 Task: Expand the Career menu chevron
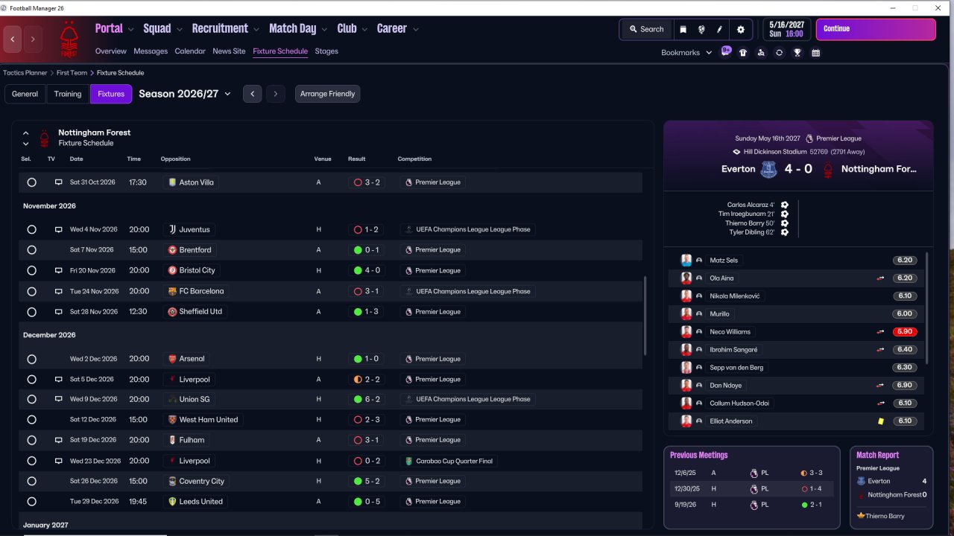coord(416,30)
